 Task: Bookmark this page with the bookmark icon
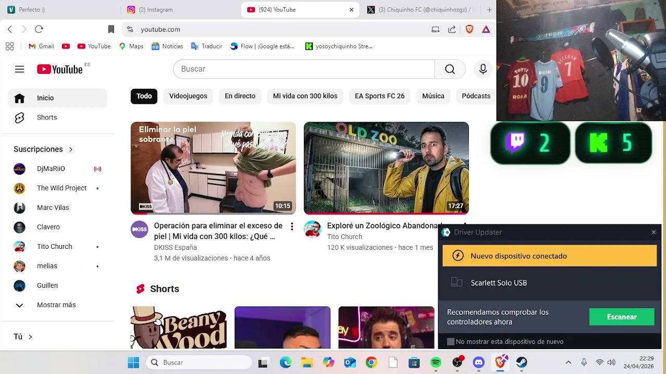(111, 29)
